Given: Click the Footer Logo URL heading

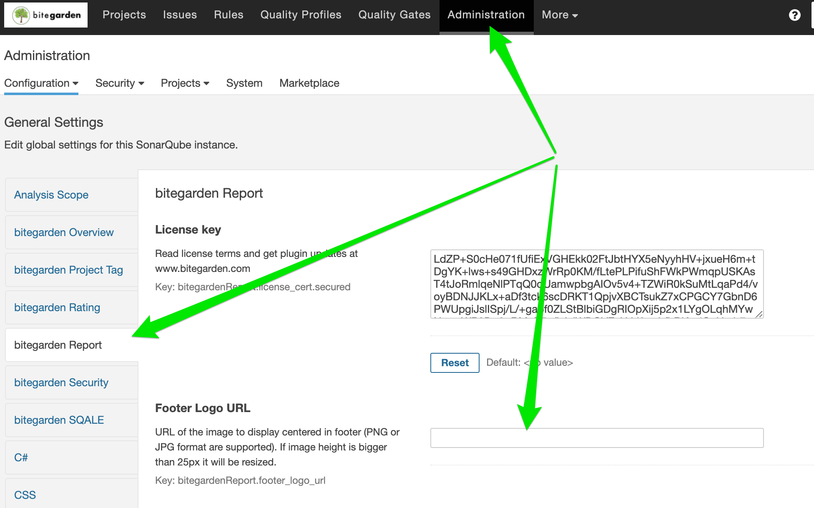Looking at the screenshot, I should [x=203, y=408].
